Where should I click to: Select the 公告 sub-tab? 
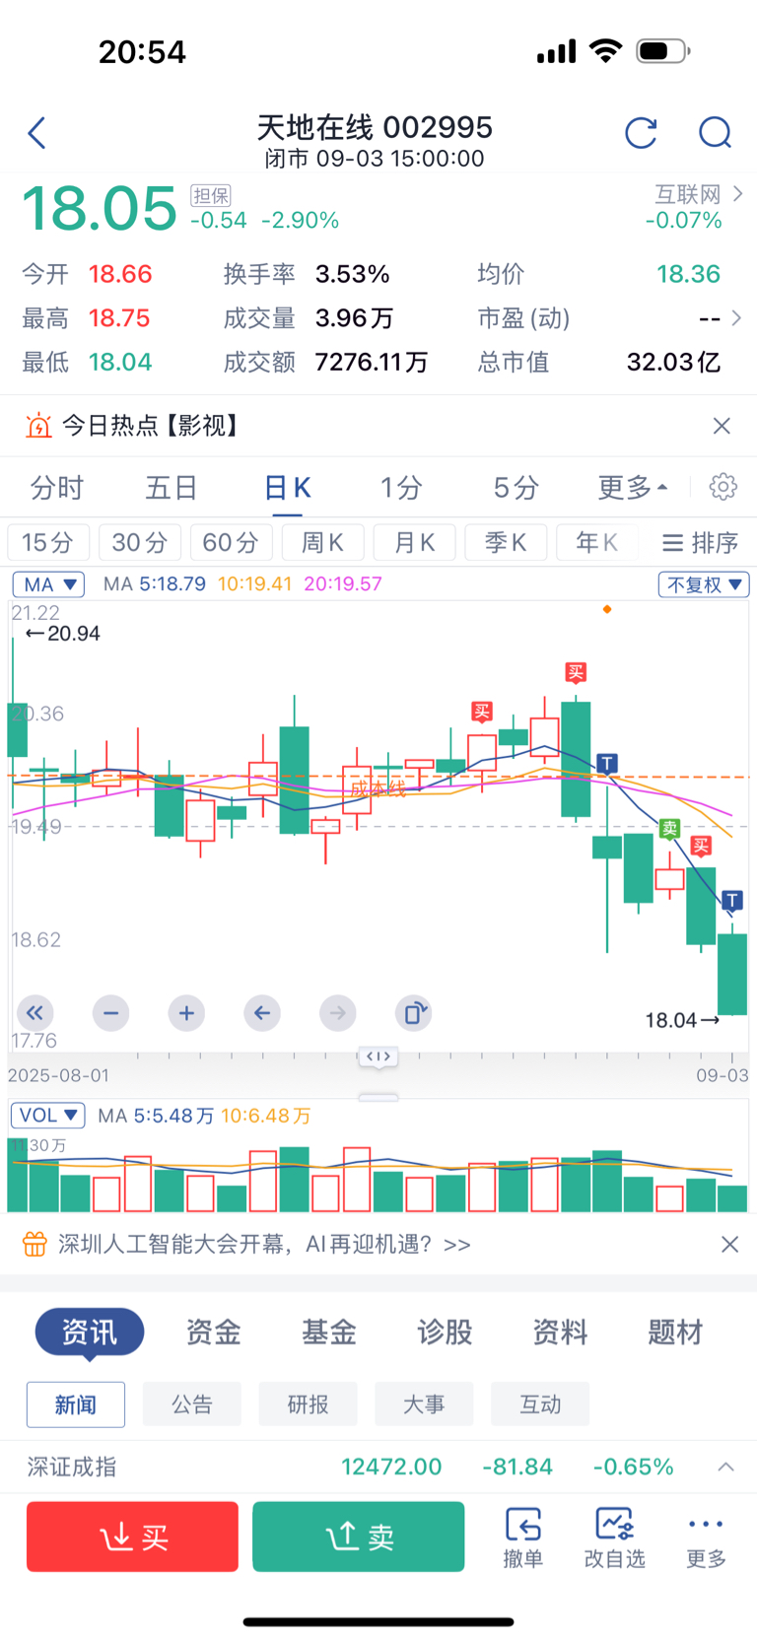(192, 1404)
